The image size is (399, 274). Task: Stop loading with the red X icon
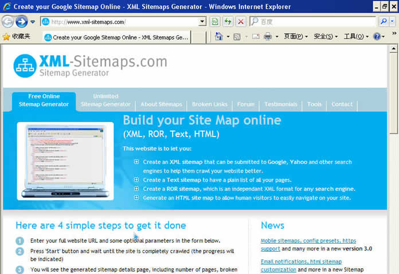pos(241,22)
